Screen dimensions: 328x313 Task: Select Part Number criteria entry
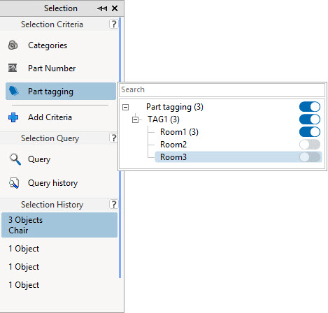click(61, 68)
